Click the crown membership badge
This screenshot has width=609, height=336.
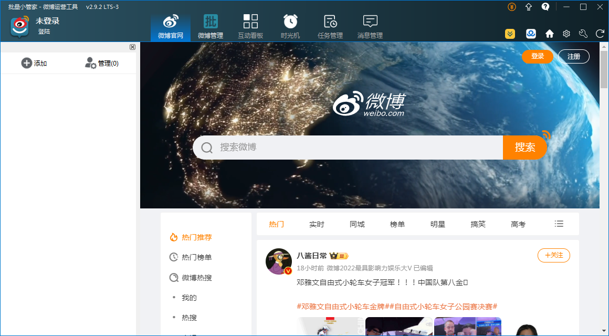click(339, 256)
